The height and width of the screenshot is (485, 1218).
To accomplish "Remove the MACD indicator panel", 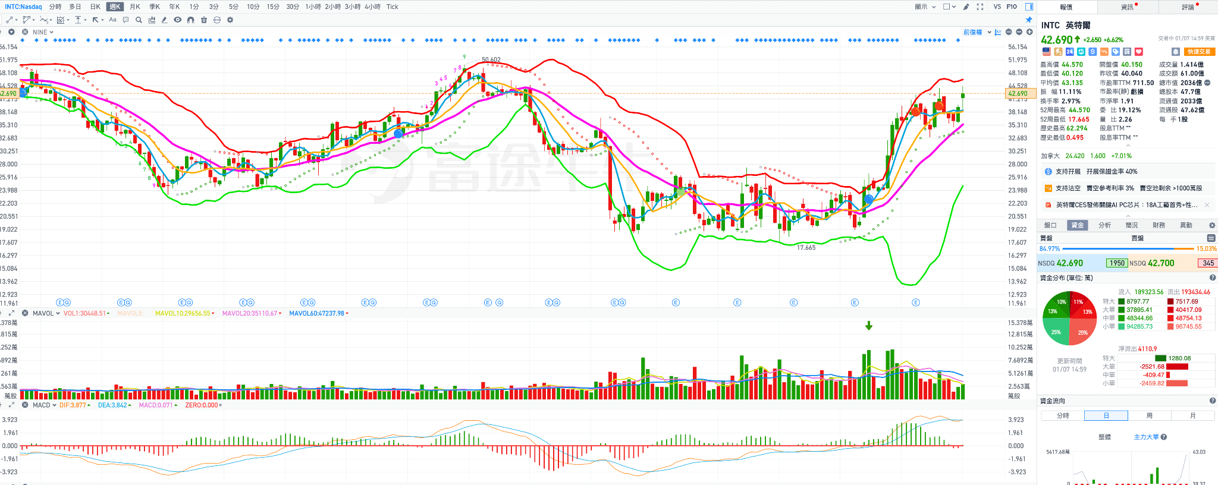I will (25, 405).
